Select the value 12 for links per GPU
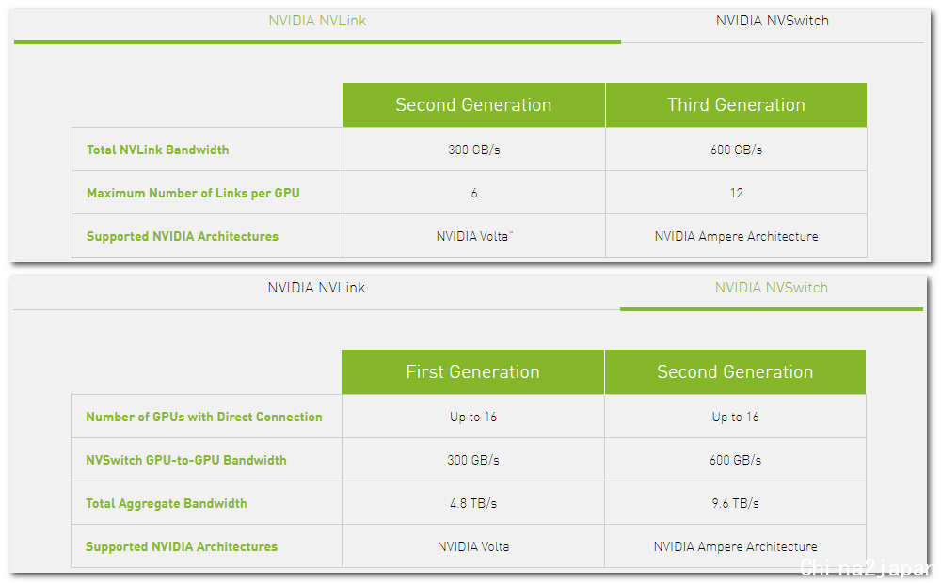 737,193
